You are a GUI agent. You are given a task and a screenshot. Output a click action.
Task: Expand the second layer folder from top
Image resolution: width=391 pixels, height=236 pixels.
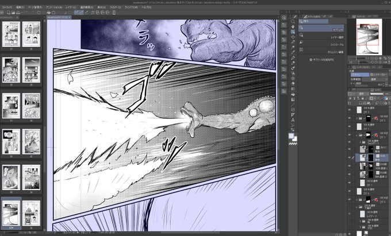pos(357,118)
